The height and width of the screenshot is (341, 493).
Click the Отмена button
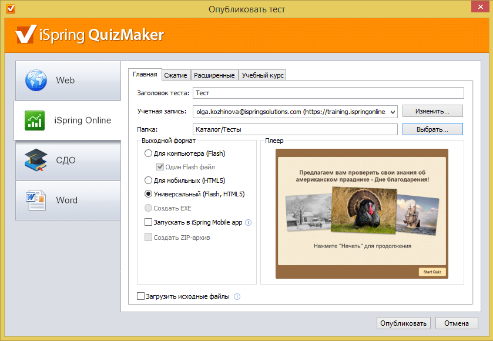(x=457, y=323)
